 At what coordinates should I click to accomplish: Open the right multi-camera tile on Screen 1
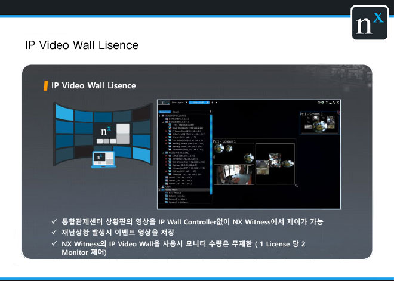click(x=275, y=163)
